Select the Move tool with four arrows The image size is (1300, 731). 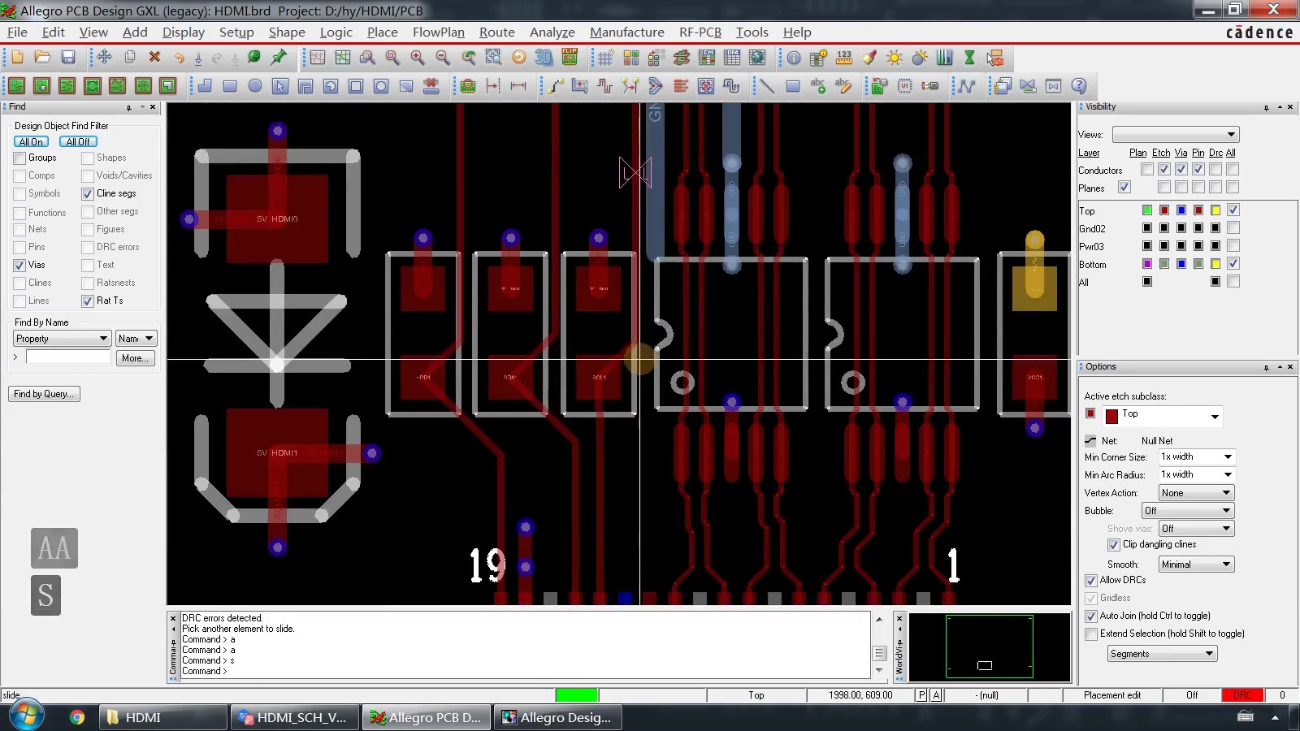pyautogui.click(x=104, y=58)
